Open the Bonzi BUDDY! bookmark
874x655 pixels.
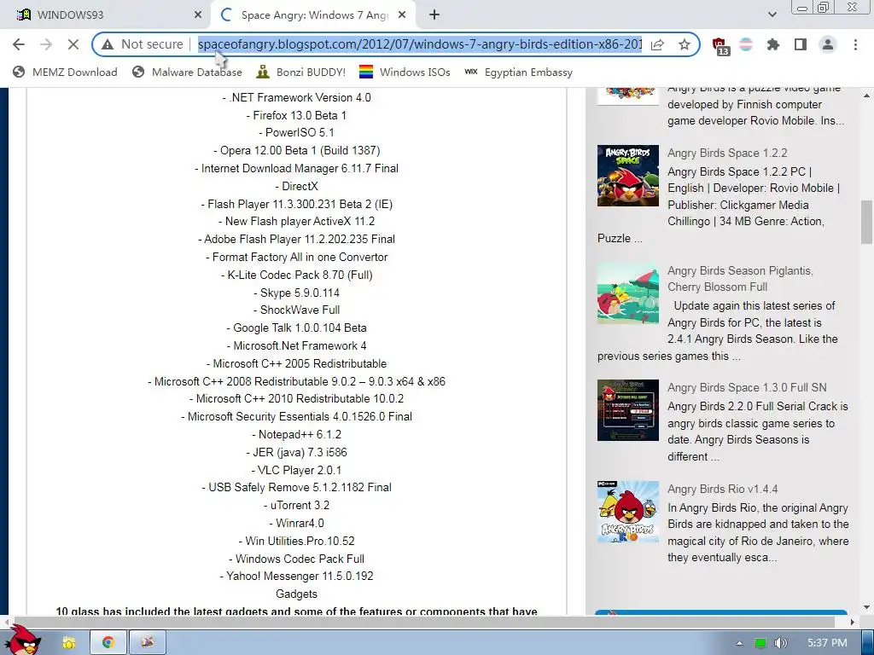click(x=301, y=72)
